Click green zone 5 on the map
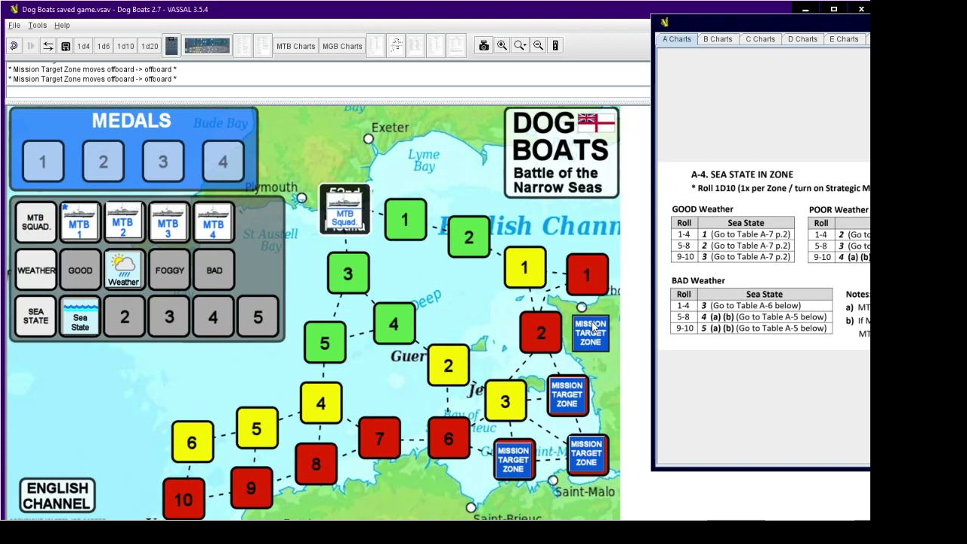967x544 pixels. pos(325,342)
